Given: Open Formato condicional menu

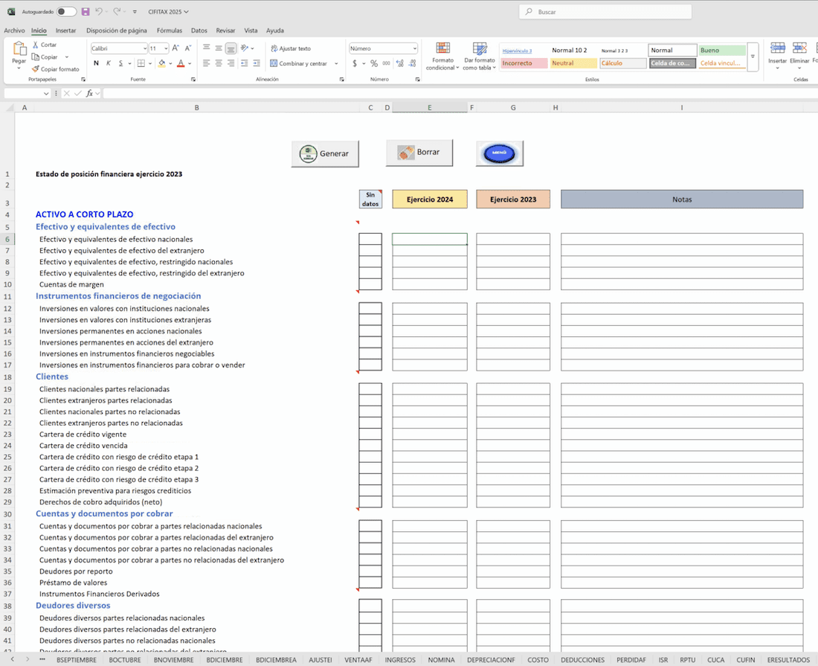Looking at the screenshot, I should pos(443,57).
